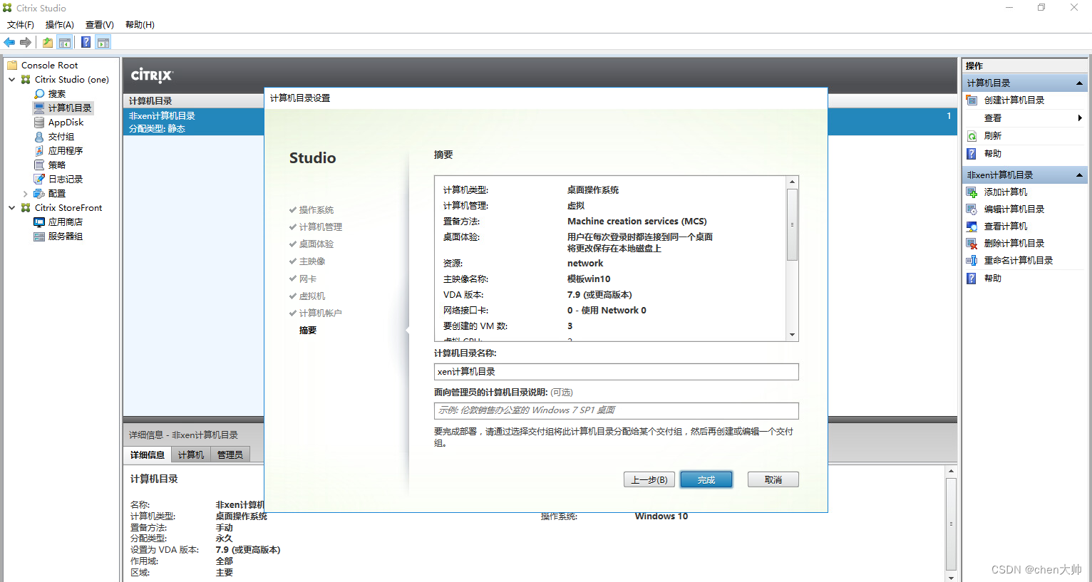Toggle the Show/Hide console tree icon
Image resolution: width=1092 pixels, height=582 pixels.
65,43
